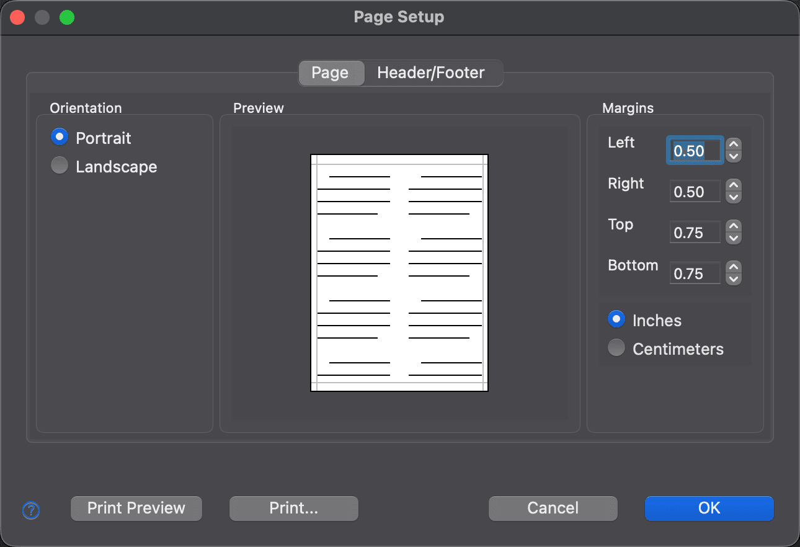Click the Top margin input field
Screen dimensions: 800x547
pyautogui.click(x=695, y=233)
